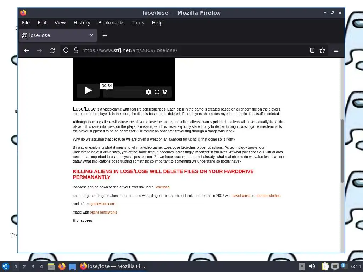The height and width of the screenshot is (272, 363).
Task: Open the LXQt start menu
Action: [x=6, y=266]
